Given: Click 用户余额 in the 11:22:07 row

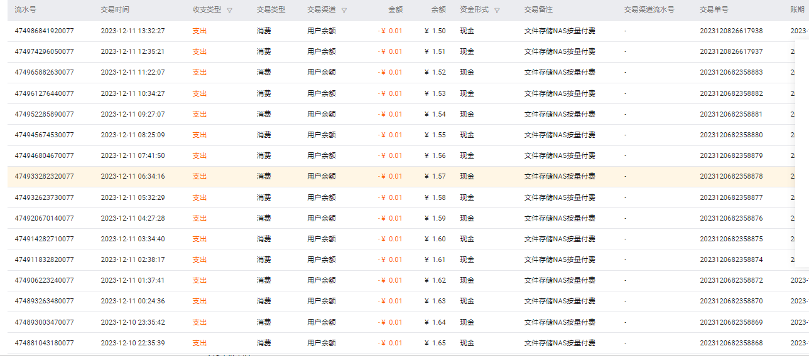Looking at the screenshot, I should tap(322, 73).
